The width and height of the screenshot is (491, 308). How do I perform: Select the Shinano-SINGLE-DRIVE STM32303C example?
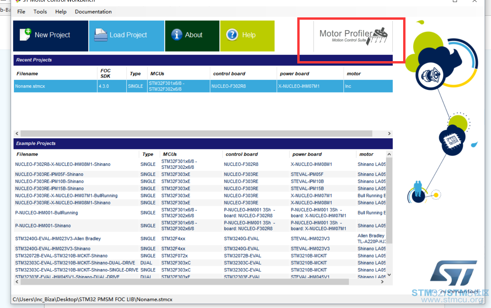click(x=200, y=270)
